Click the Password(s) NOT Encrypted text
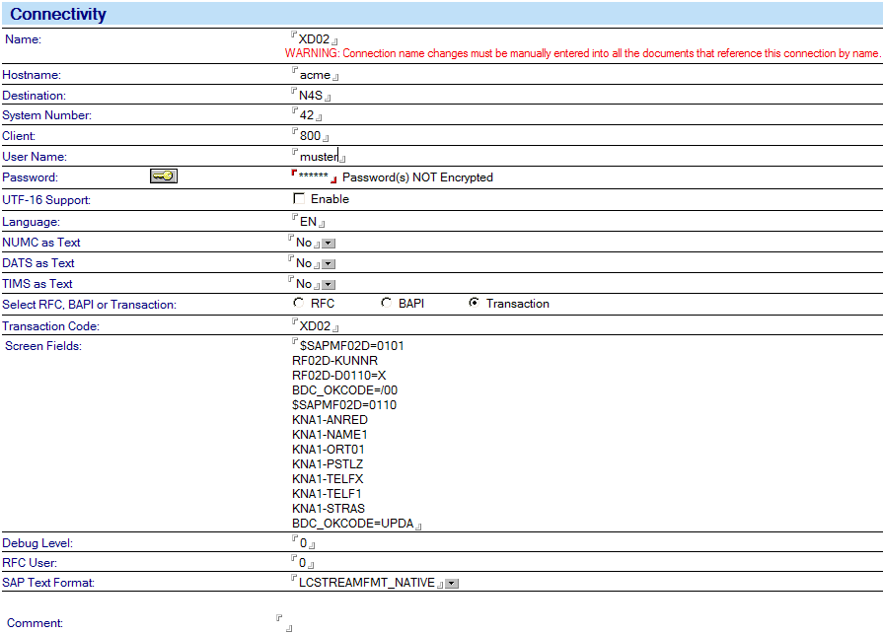Image resolution: width=883 pixels, height=634 pixels. coord(418,177)
